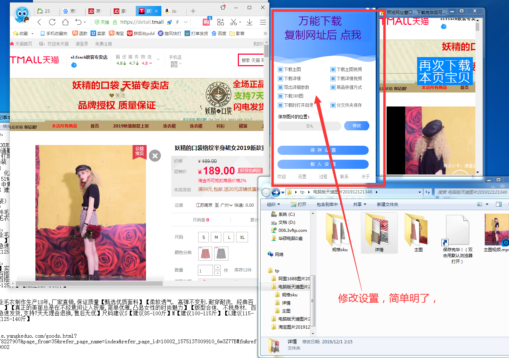Show more bookmarks with double chevron
Viewport: 509px width, 358px height.
point(265,34)
